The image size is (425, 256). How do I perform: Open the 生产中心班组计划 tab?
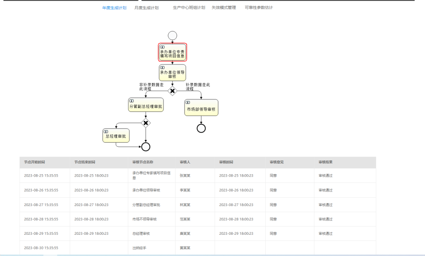(x=189, y=7)
